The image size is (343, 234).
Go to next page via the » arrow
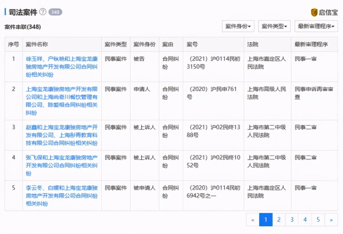pyautogui.click(x=331, y=220)
